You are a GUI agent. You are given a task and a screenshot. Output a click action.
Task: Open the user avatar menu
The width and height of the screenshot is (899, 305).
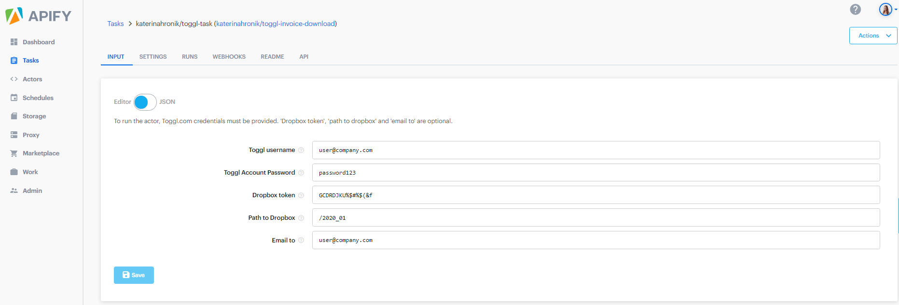(x=887, y=9)
